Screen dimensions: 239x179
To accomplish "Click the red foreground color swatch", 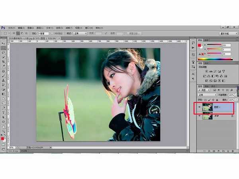I will 3,138.
